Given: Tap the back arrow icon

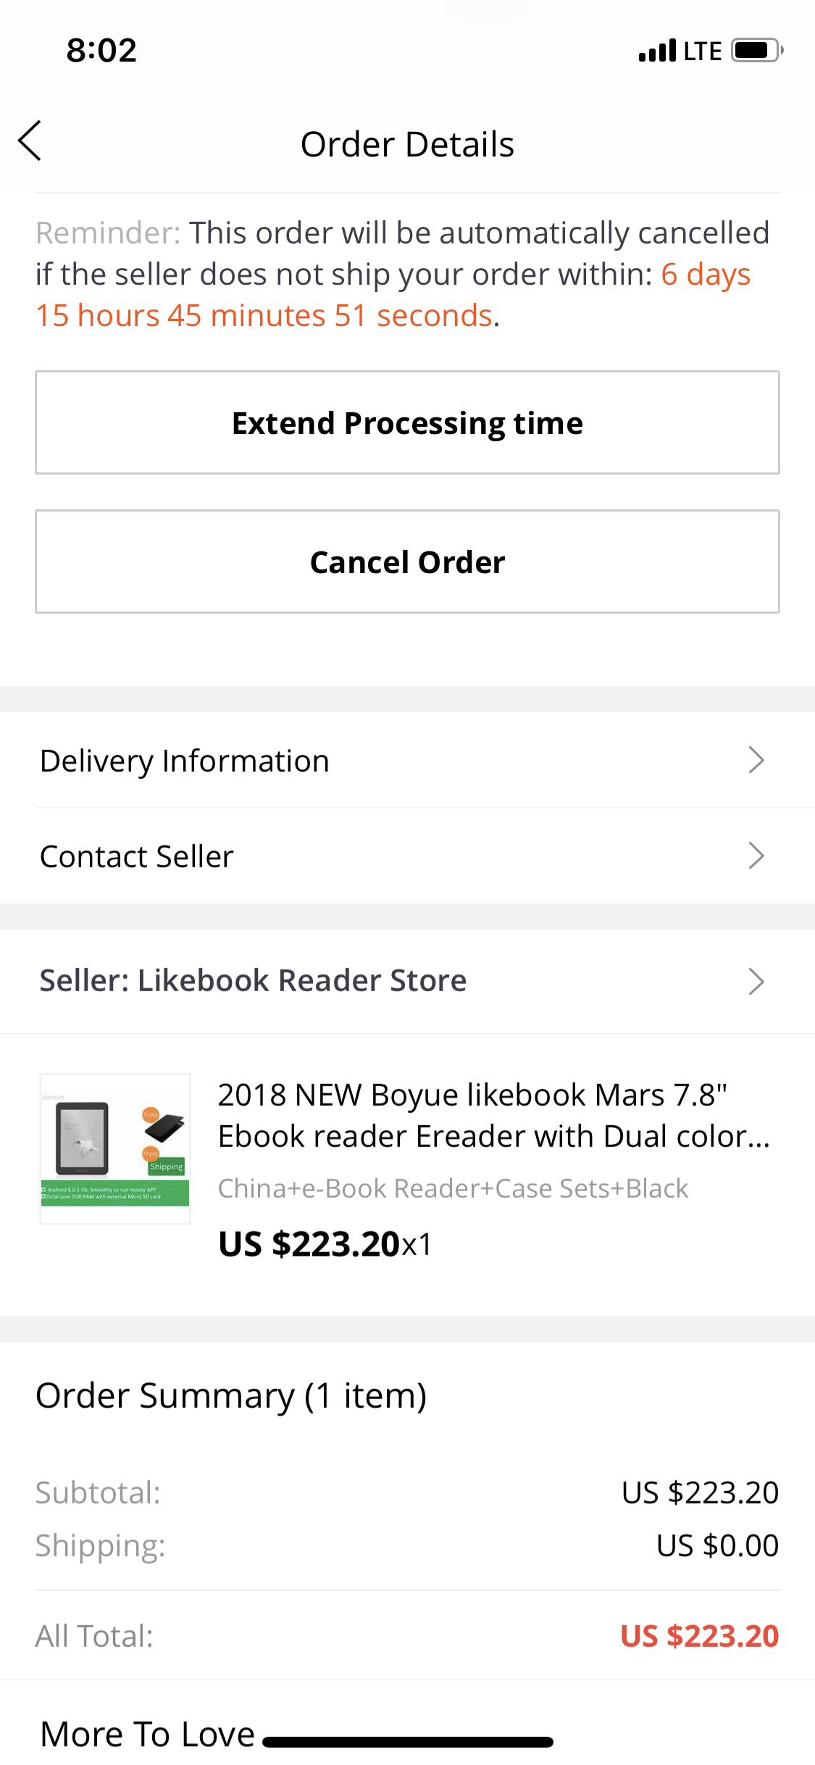Looking at the screenshot, I should coord(30,141).
